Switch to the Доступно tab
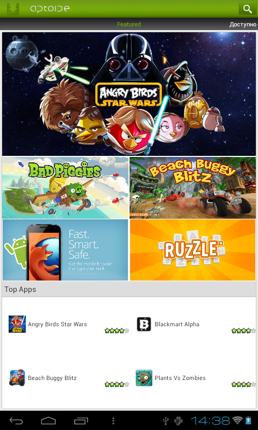This screenshot has height=430, width=258. click(x=243, y=24)
